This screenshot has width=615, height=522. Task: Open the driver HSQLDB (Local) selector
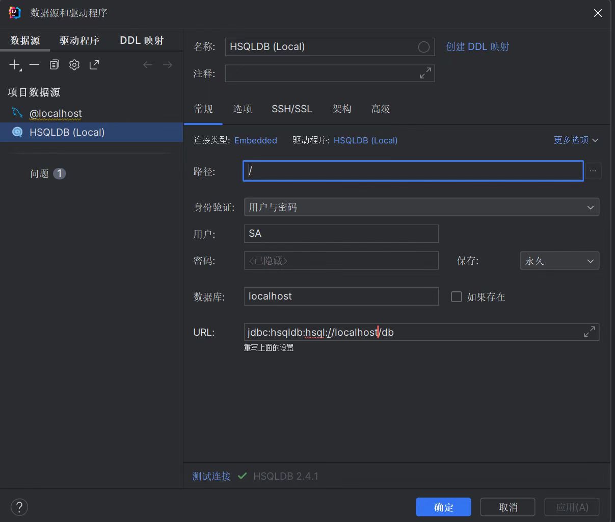(365, 140)
